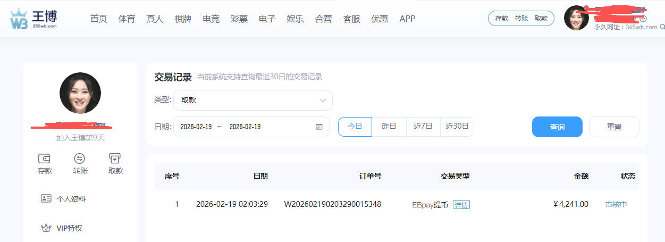
Task: Open the 体育 sports menu
Action: point(127,19)
